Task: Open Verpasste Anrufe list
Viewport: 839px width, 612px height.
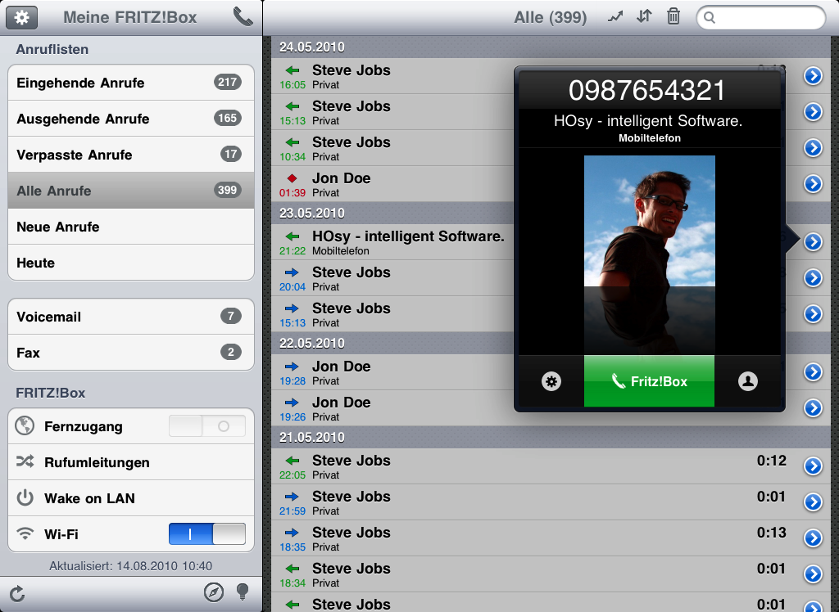Action: click(131, 155)
